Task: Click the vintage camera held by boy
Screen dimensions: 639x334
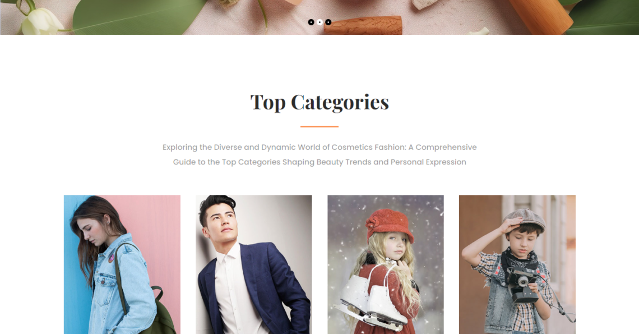Action: pos(522,285)
